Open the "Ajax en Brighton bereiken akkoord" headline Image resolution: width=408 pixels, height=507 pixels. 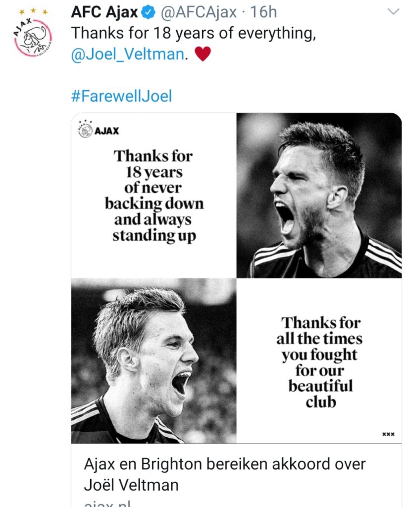point(225,474)
